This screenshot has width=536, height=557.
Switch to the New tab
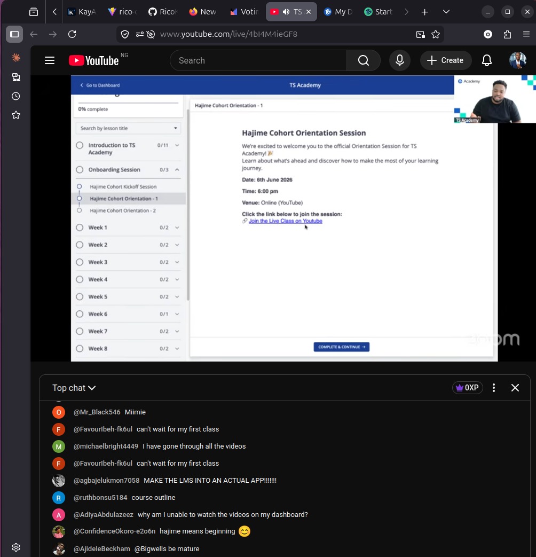coord(203,12)
